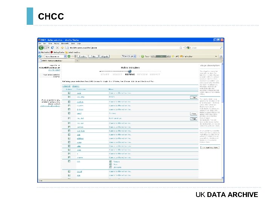
Task: Open the address field name link
Action: [x=80, y=138]
